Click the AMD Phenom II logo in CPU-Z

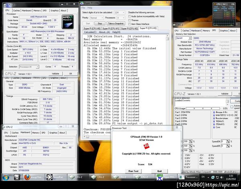pyautogui.click(x=67, y=22)
